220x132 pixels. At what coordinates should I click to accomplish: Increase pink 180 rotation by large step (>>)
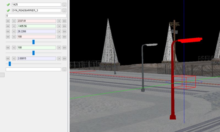pos(64,37)
